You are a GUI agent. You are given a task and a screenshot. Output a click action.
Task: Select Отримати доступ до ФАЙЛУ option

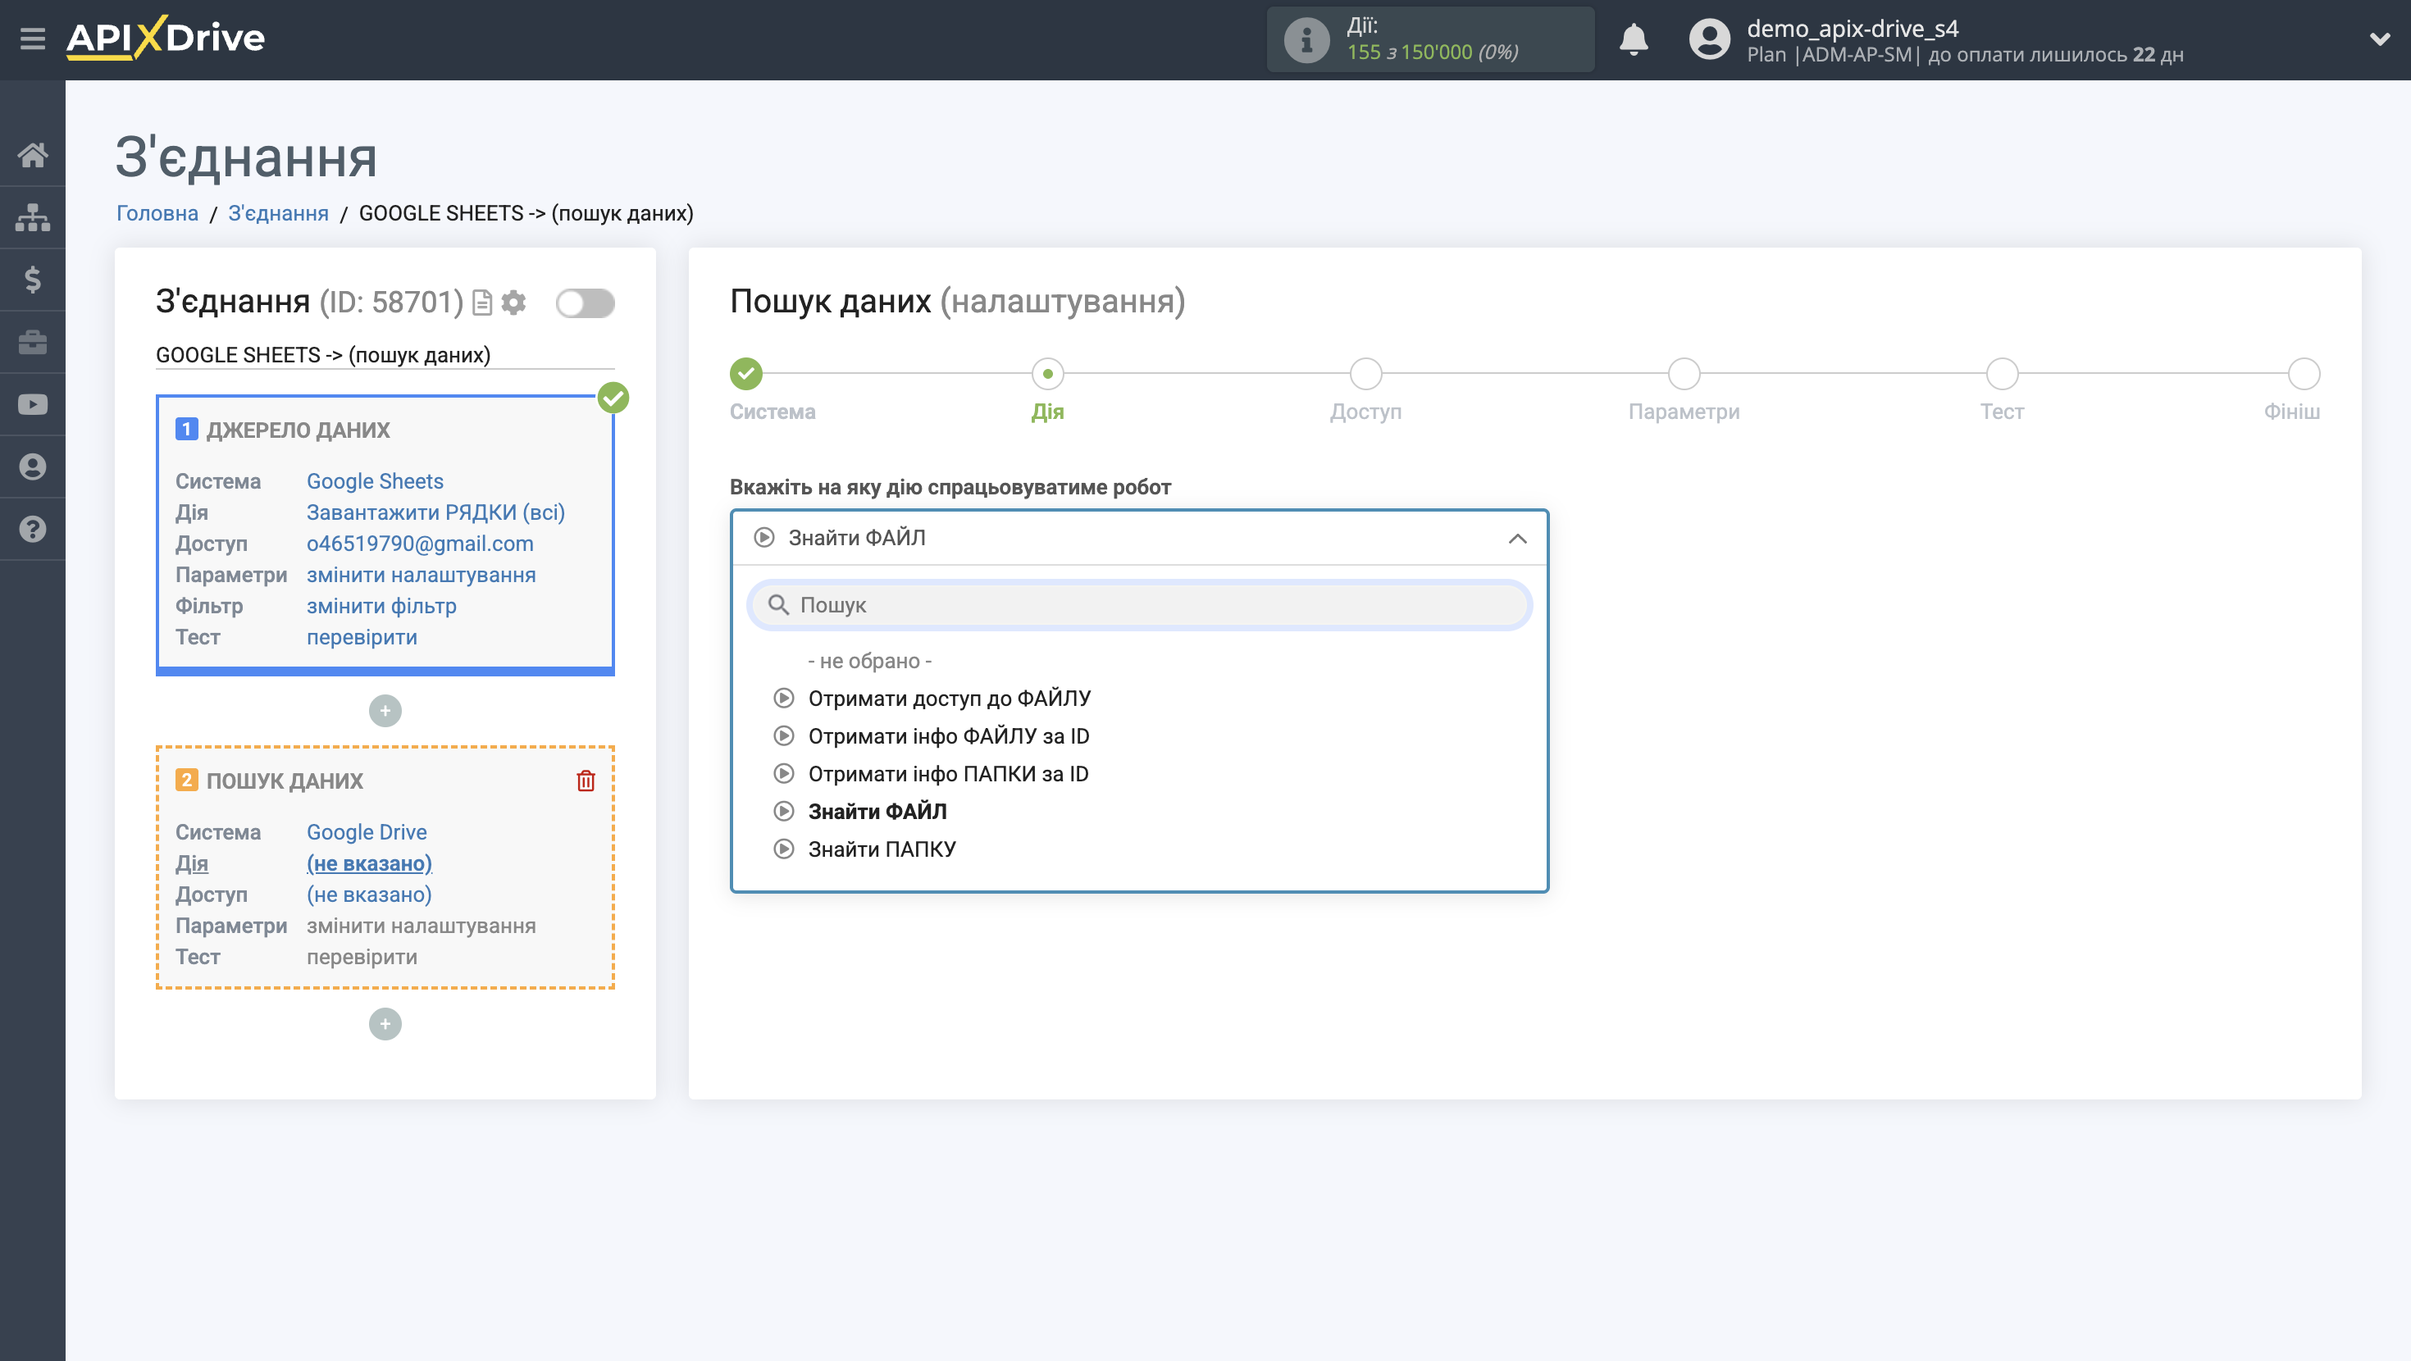(949, 699)
